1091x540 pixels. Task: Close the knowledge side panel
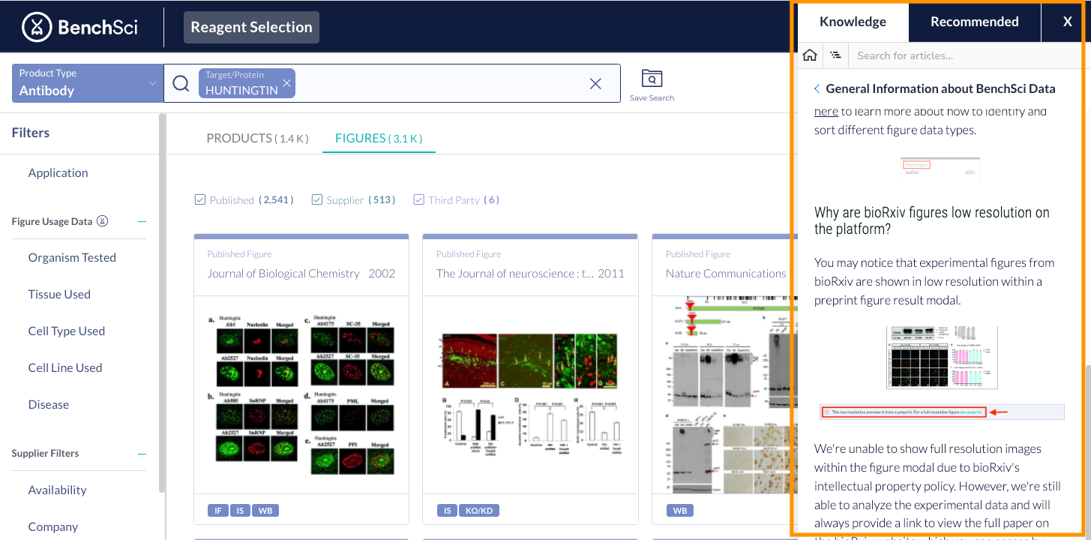(x=1067, y=22)
